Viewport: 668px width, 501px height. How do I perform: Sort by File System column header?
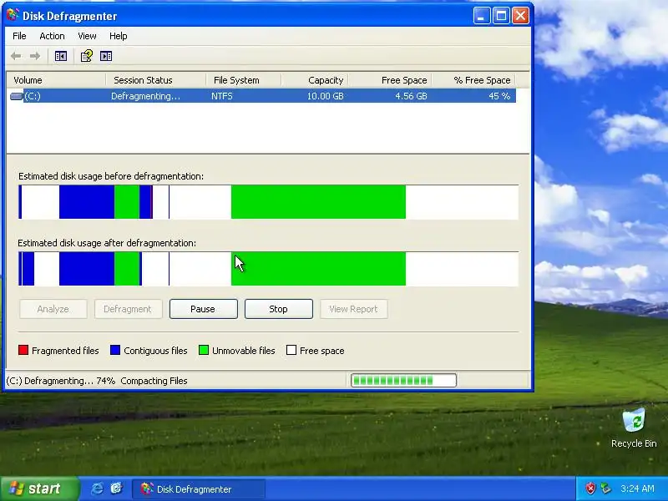[244, 80]
